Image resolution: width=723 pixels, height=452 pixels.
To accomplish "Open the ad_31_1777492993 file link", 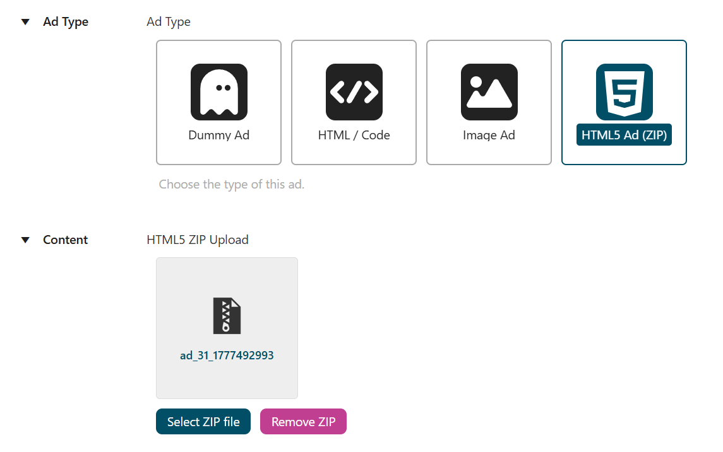I will click(x=227, y=356).
